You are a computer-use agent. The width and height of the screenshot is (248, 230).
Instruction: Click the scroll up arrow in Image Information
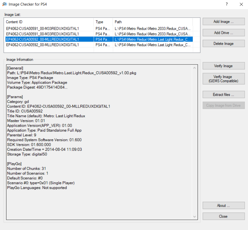[x=195, y=68]
